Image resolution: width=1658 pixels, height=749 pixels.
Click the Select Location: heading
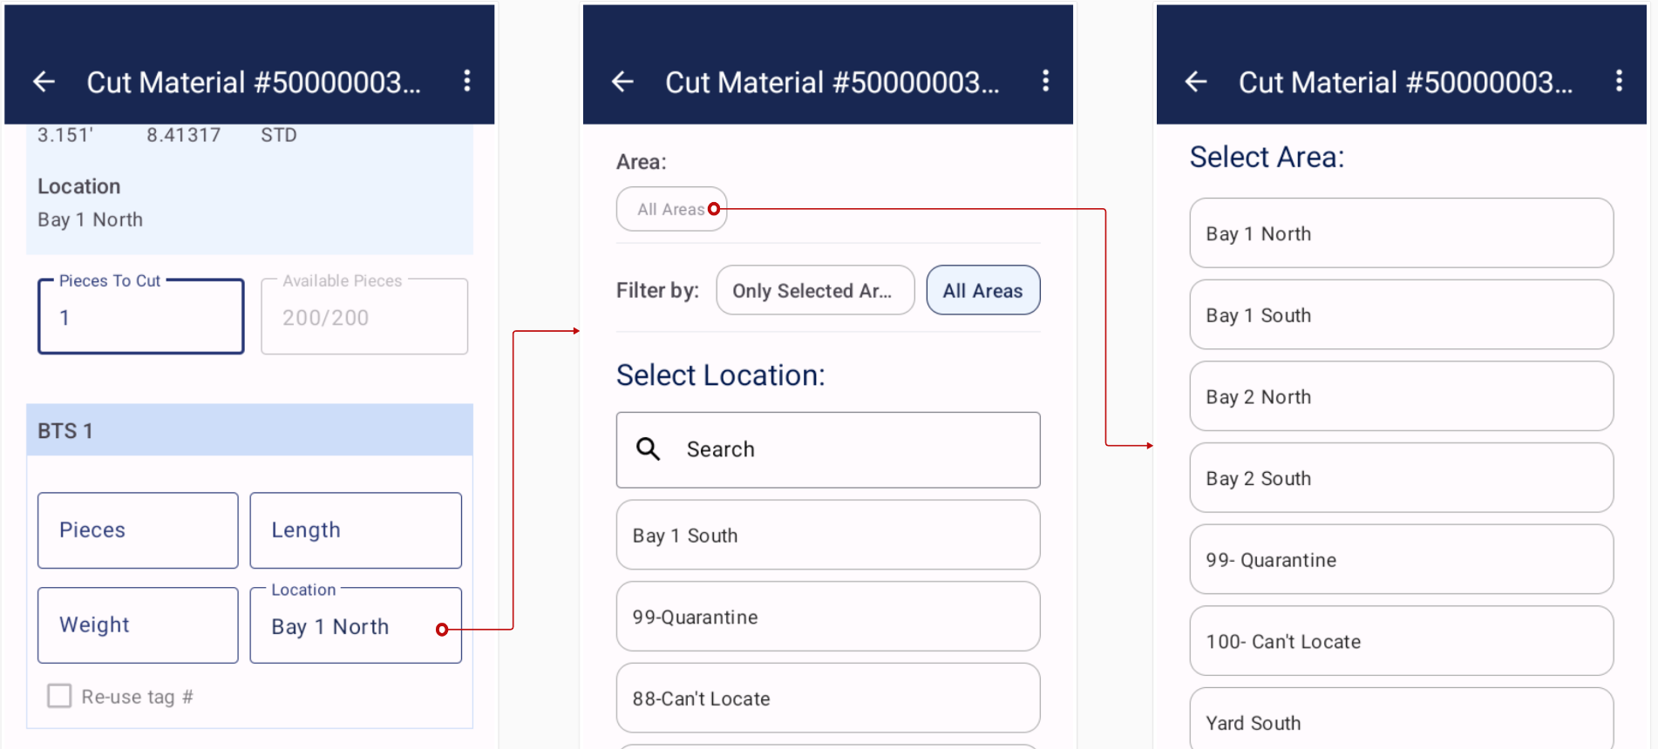point(720,375)
